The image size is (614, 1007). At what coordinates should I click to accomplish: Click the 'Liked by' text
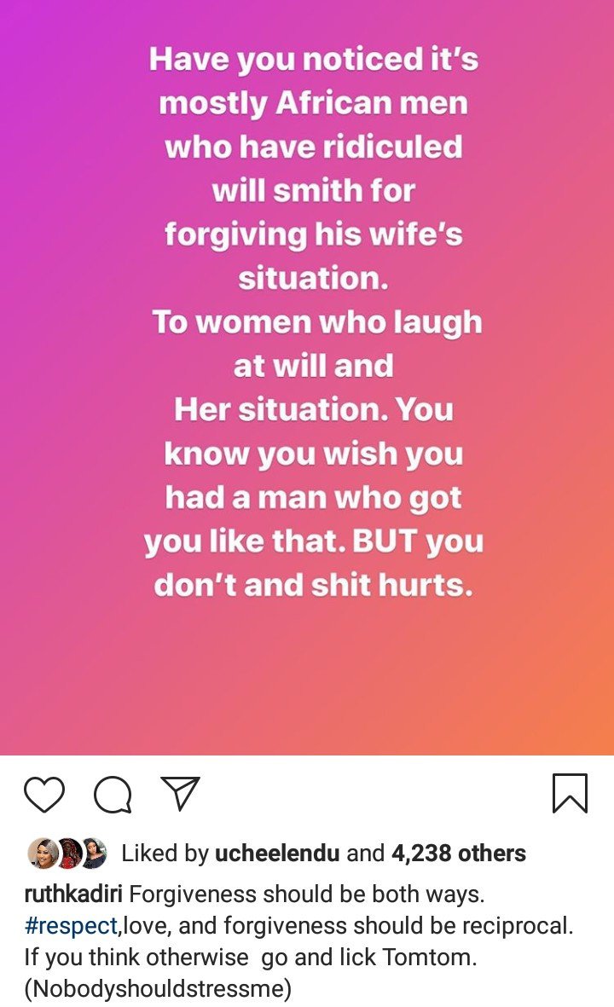coord(165,854)
